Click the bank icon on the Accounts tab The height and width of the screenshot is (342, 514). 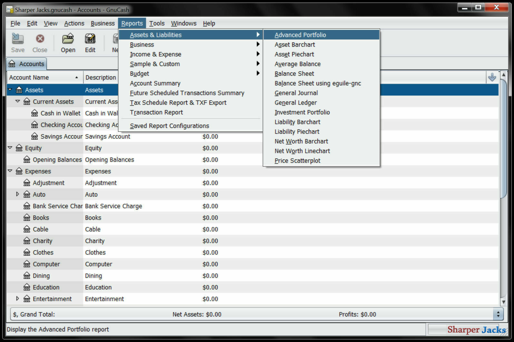(12, 64)
